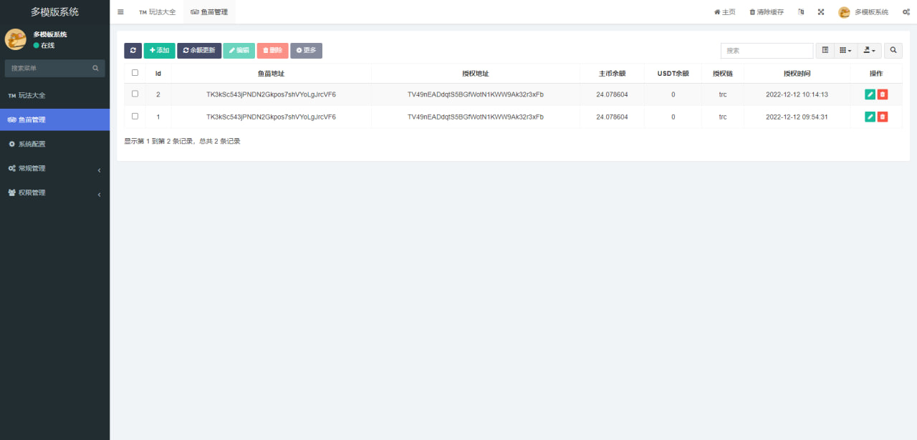Open the columns grid dropdown
This screenshot has height=440, width=917.
pos(846,51)
